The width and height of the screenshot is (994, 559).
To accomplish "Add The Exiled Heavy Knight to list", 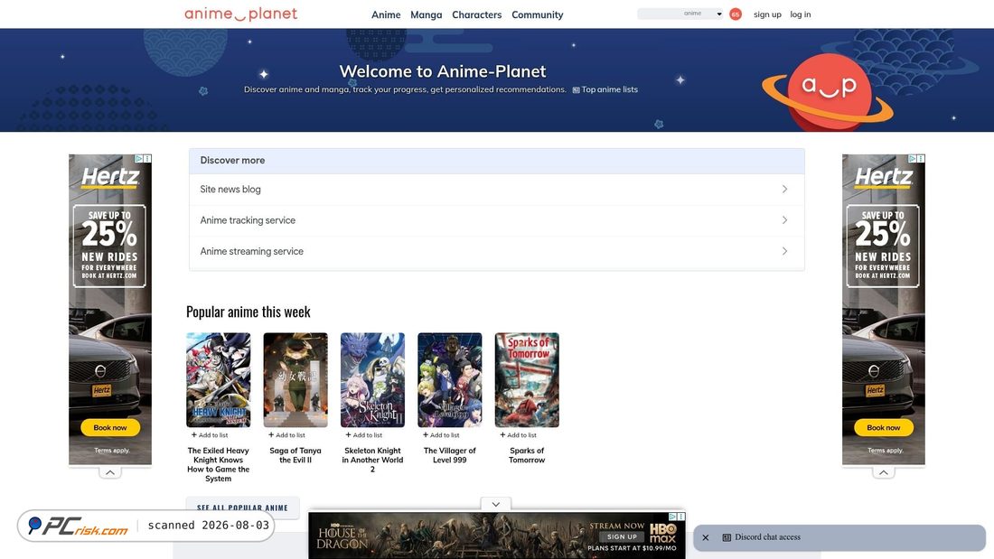I will click(x=210, y=434).
